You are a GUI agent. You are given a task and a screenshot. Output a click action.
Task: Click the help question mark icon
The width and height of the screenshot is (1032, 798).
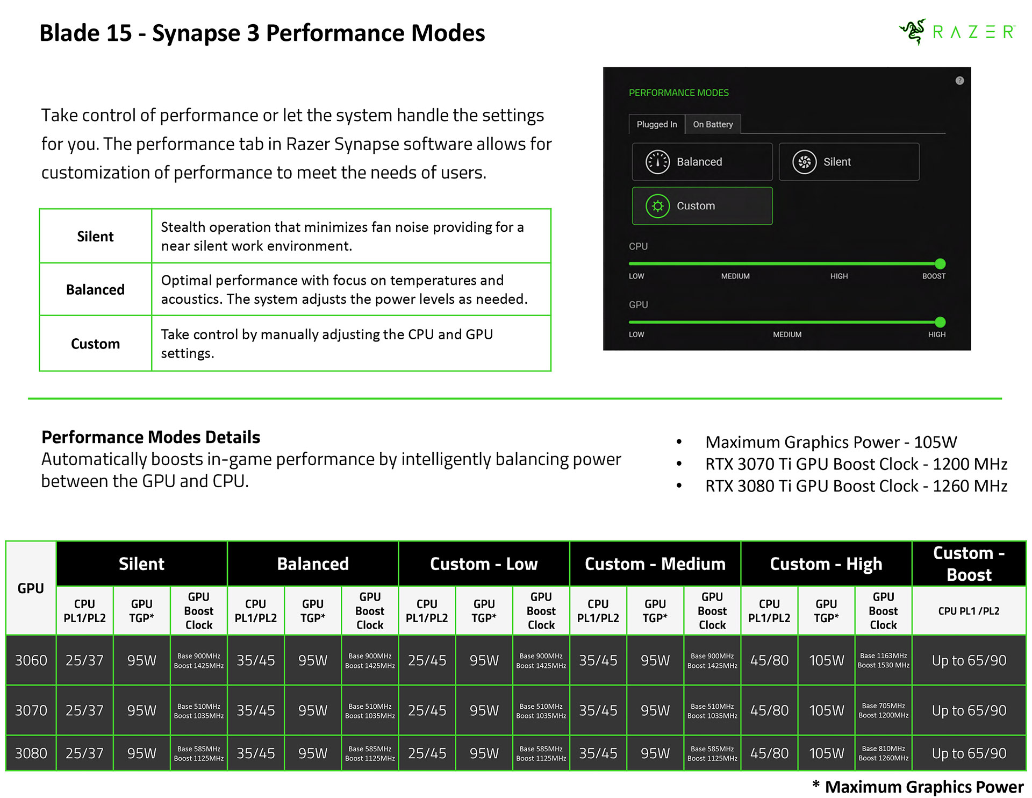[x=959, y=81]
